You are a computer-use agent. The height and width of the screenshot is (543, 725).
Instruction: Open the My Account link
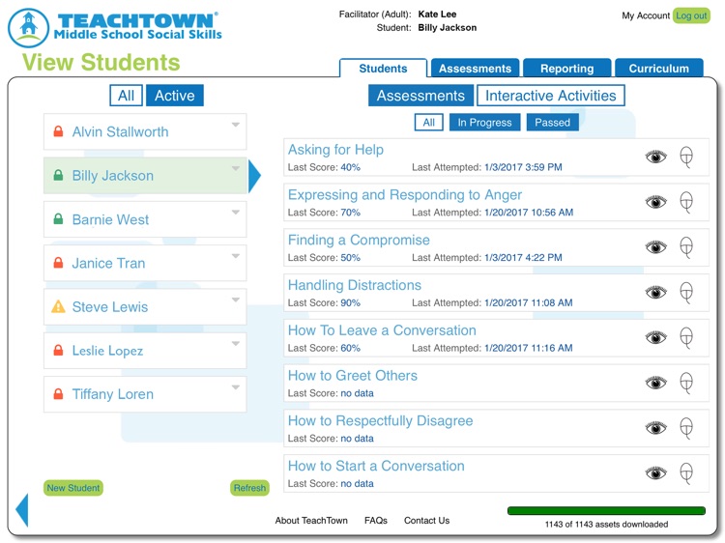646,15
